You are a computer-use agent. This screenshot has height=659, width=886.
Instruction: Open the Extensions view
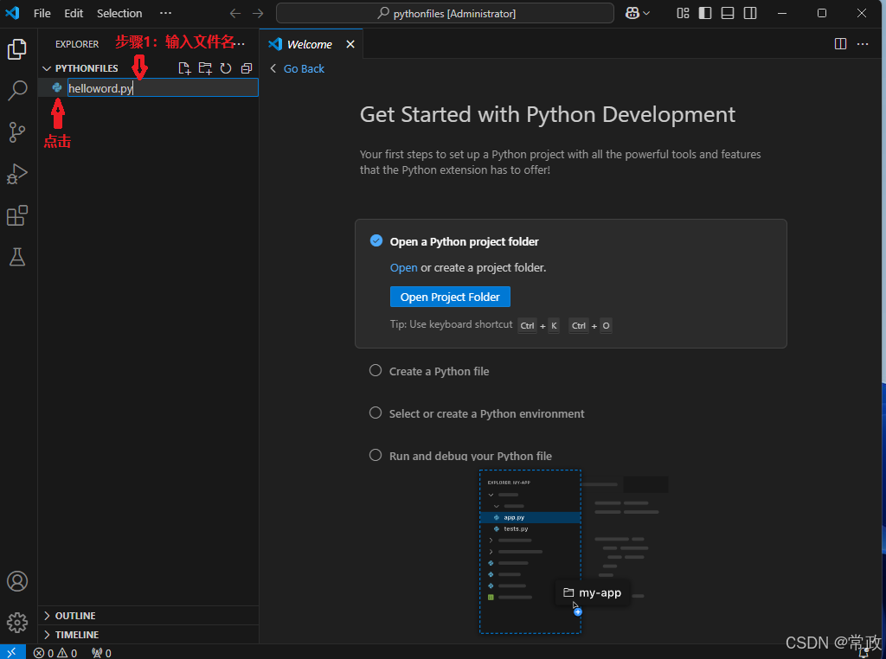point(17,215)
